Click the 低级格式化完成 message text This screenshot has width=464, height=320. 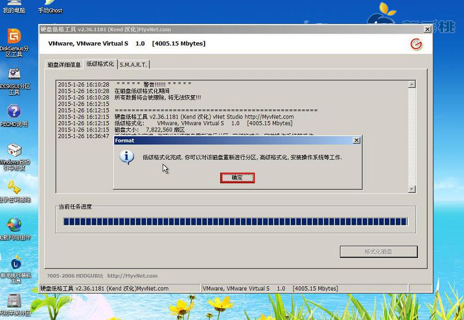tap(242, 157)
